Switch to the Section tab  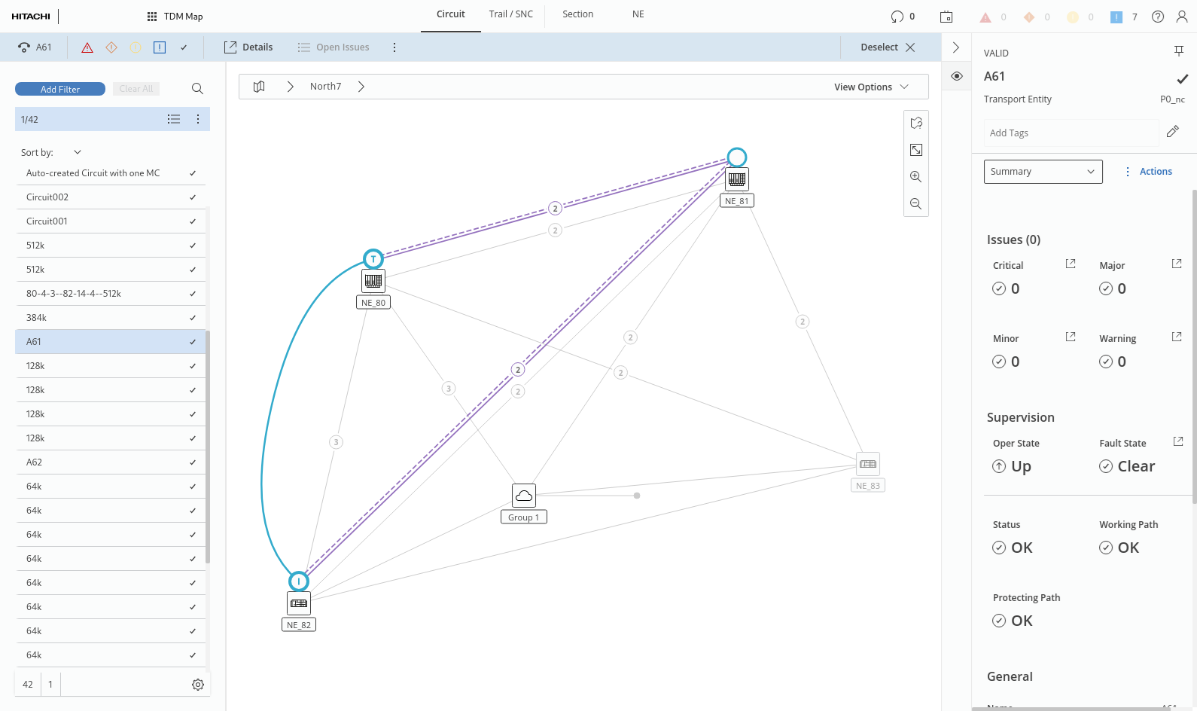[x=577, y=14]
